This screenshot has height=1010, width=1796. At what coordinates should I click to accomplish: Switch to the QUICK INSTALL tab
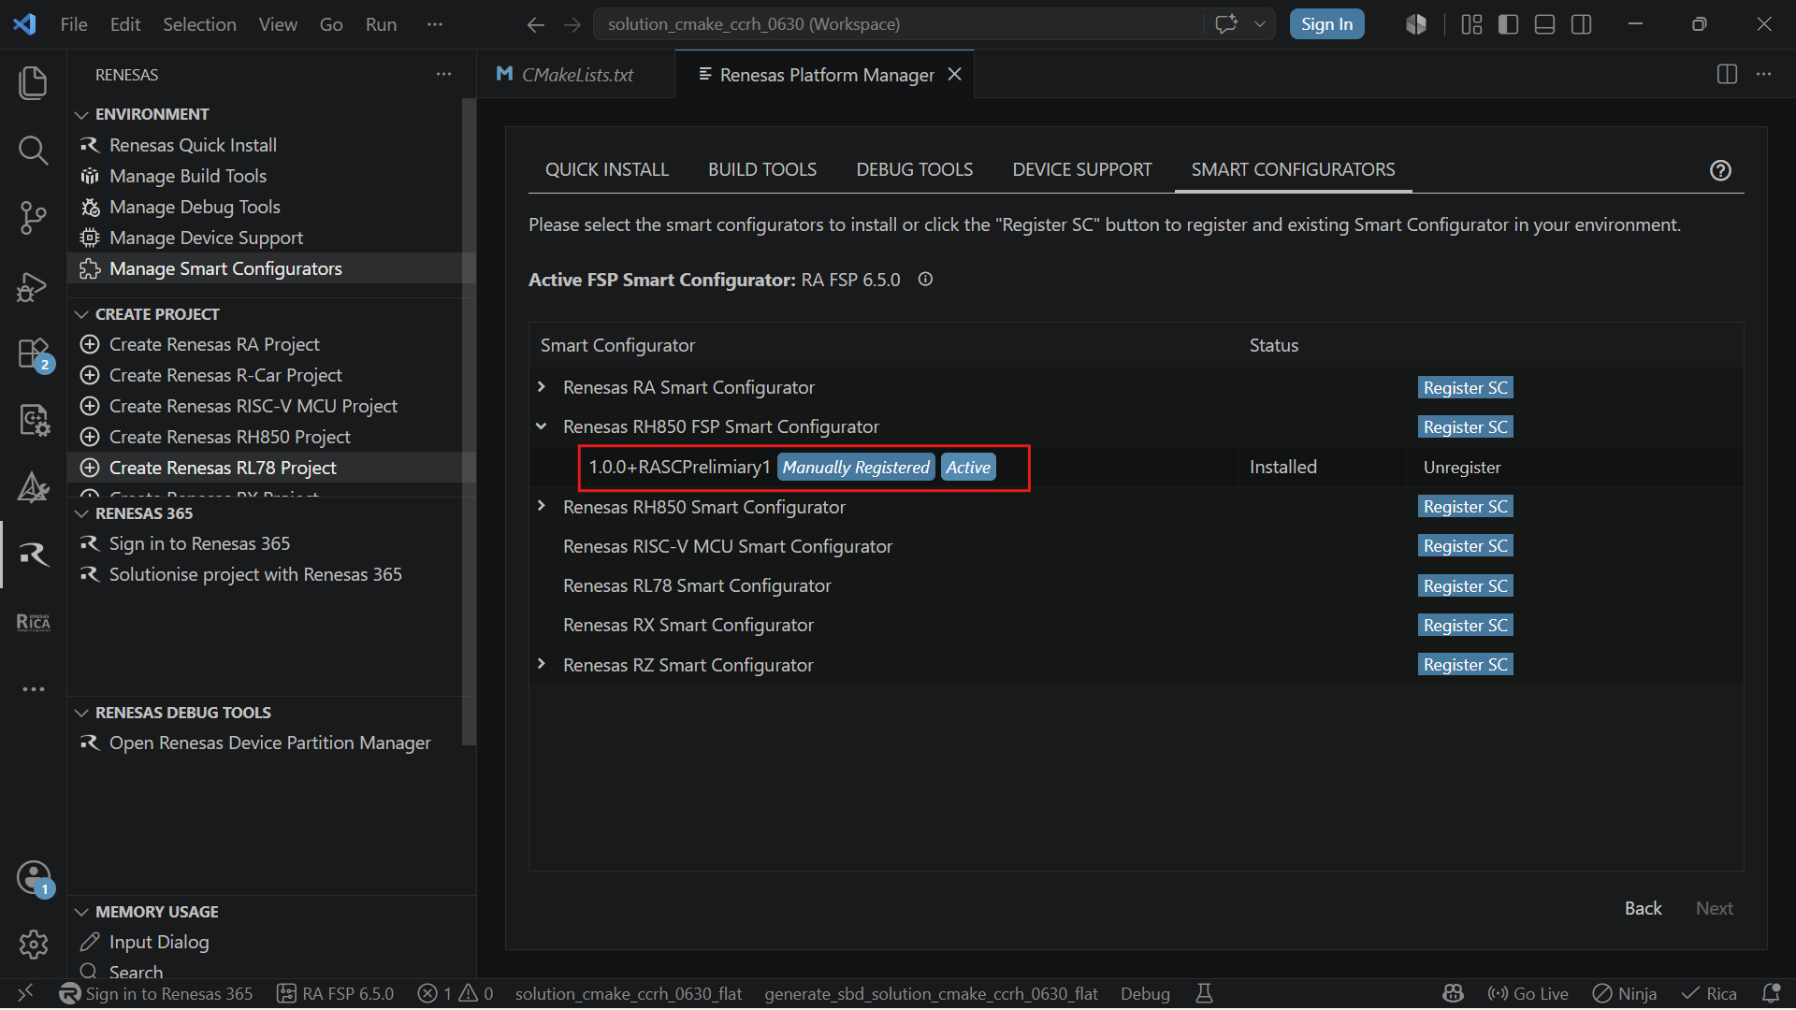607,169
